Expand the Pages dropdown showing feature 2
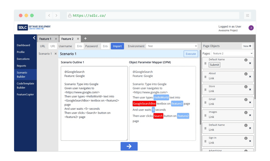Viewport: 270px width, 161px height. (232, 54)
